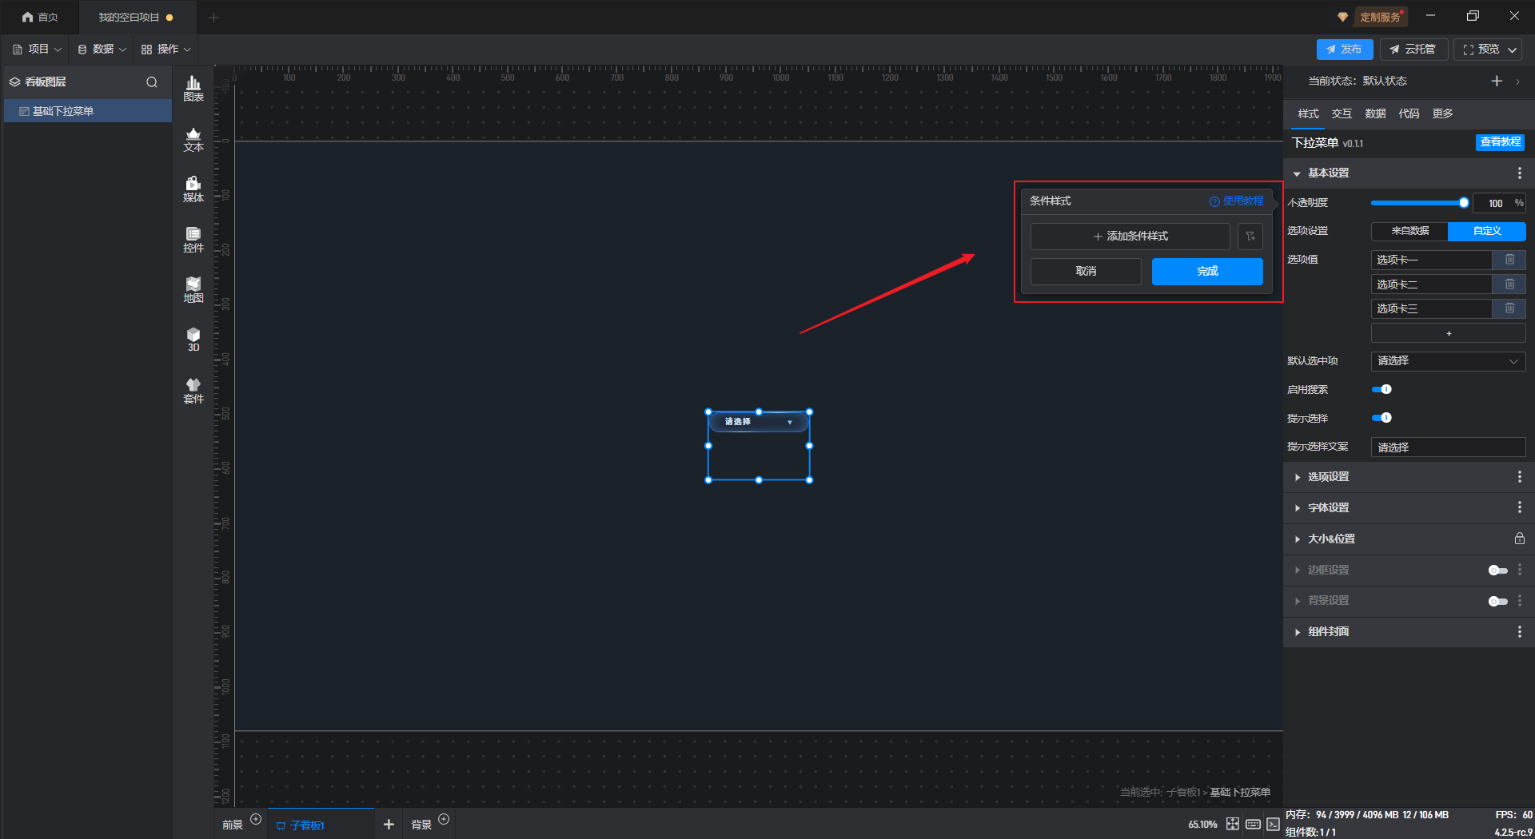This screenshot has width=1535, height=839.
Task: Switch to the 交互 tab
Action: [x=1342, y=113]
